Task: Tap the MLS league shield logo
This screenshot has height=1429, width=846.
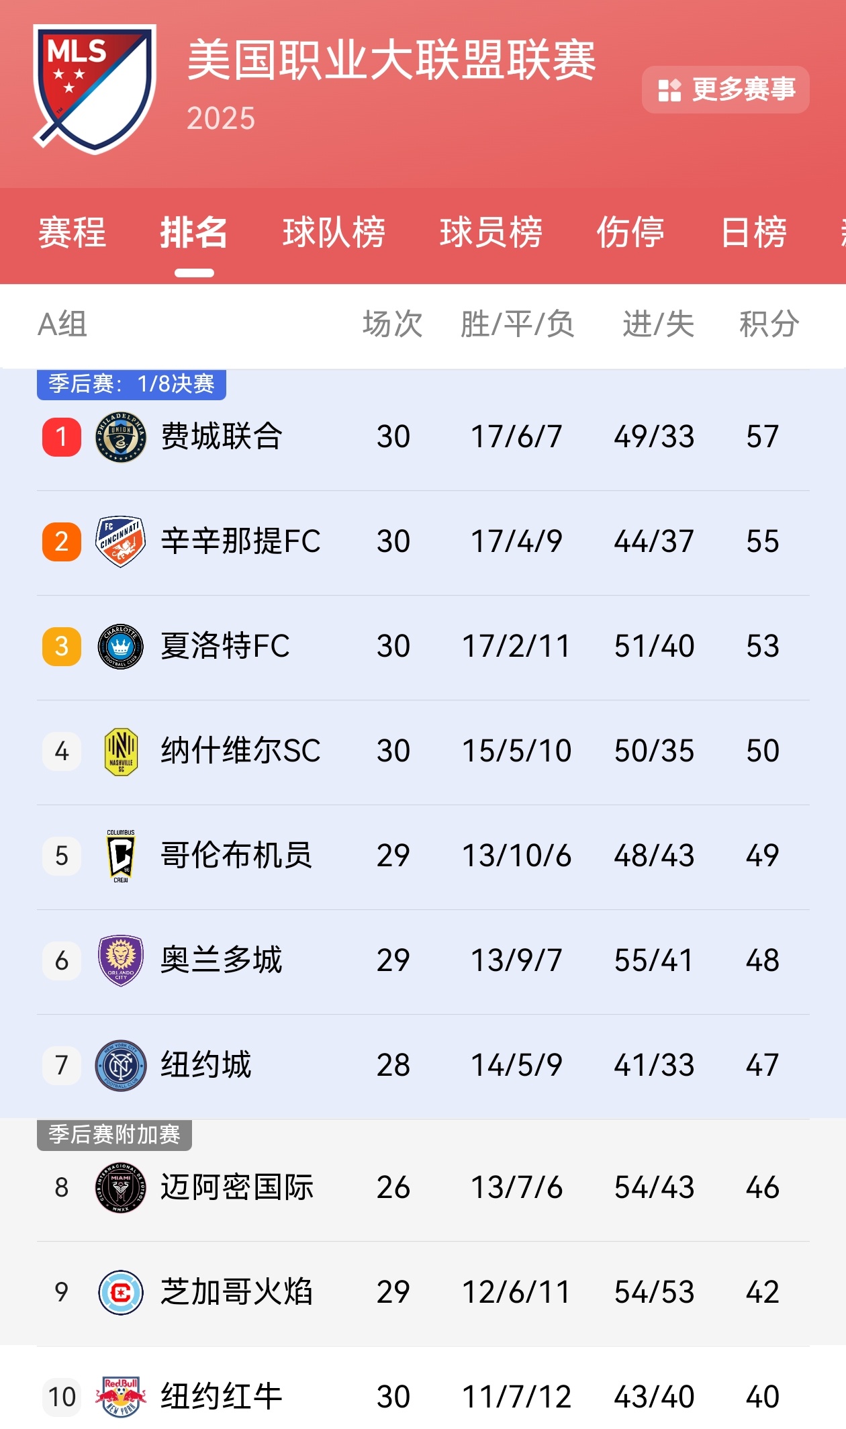Action: pyautogui.click(x=95, y=89)
